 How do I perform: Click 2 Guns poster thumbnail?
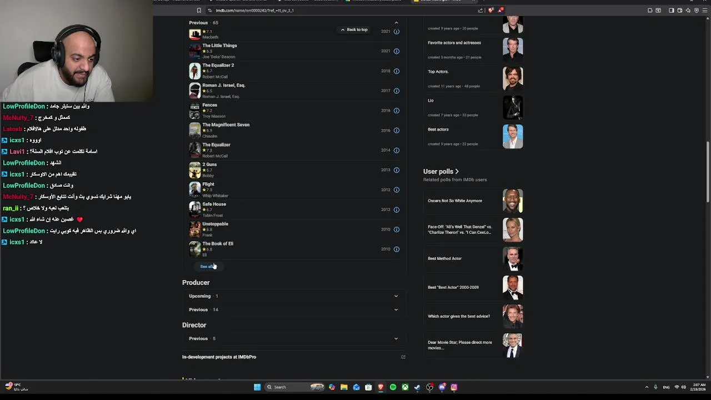[194, 170]
